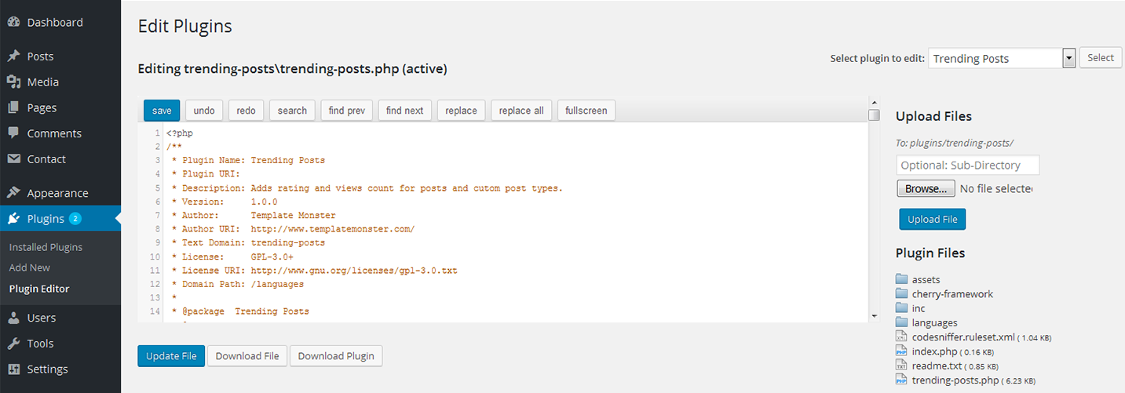1125x393 pixels.
Task: Click the editor's save toolbar button
Action: pyautogui.click(x=162, y=111)
